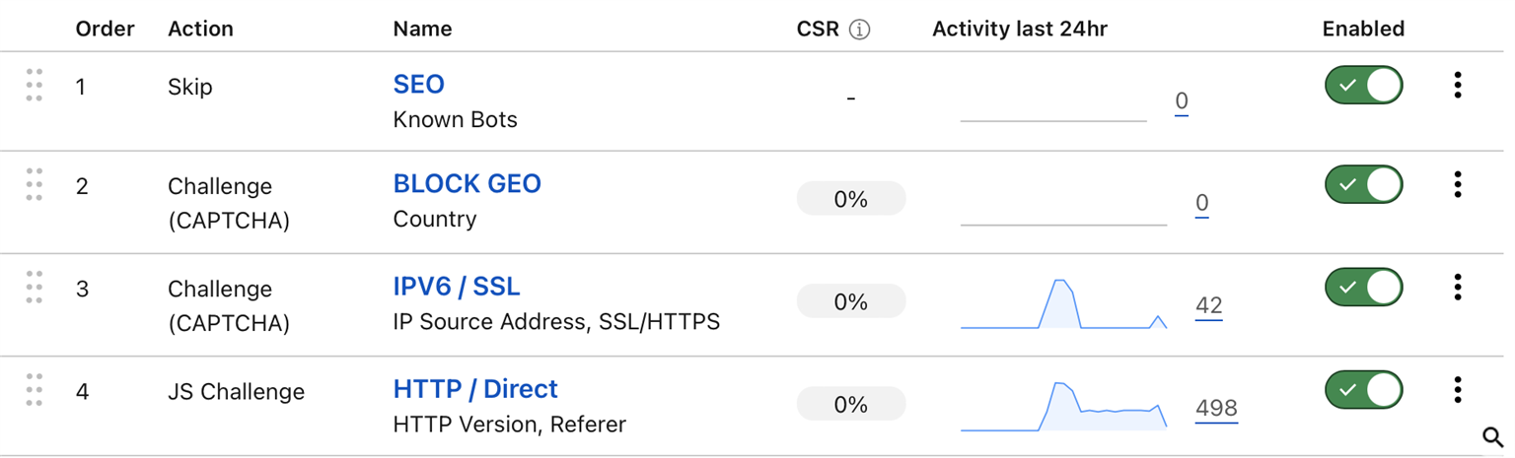The image size is (1515, 458).
Task: Click the drag handle for SEO rule
Action: coord(35,86)
